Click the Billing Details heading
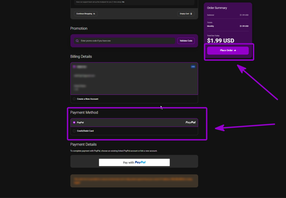Image resolution: width=286 pixels, height=198 pixels. tap(81, 57)
